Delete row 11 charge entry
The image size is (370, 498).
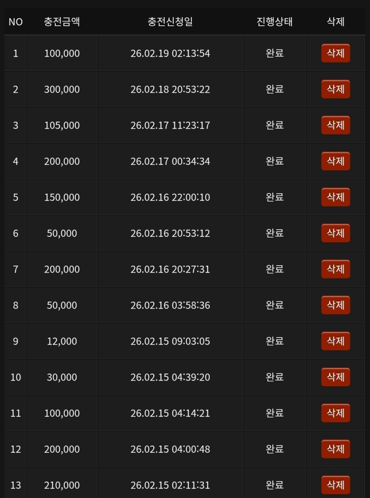[335, 413]
